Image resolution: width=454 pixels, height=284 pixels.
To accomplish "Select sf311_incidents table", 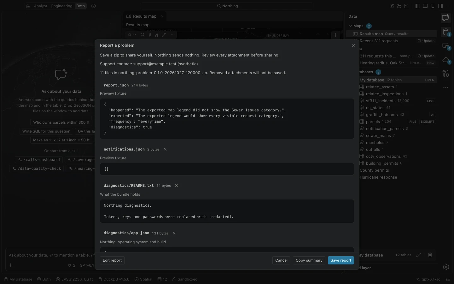I will coord(398,101).
